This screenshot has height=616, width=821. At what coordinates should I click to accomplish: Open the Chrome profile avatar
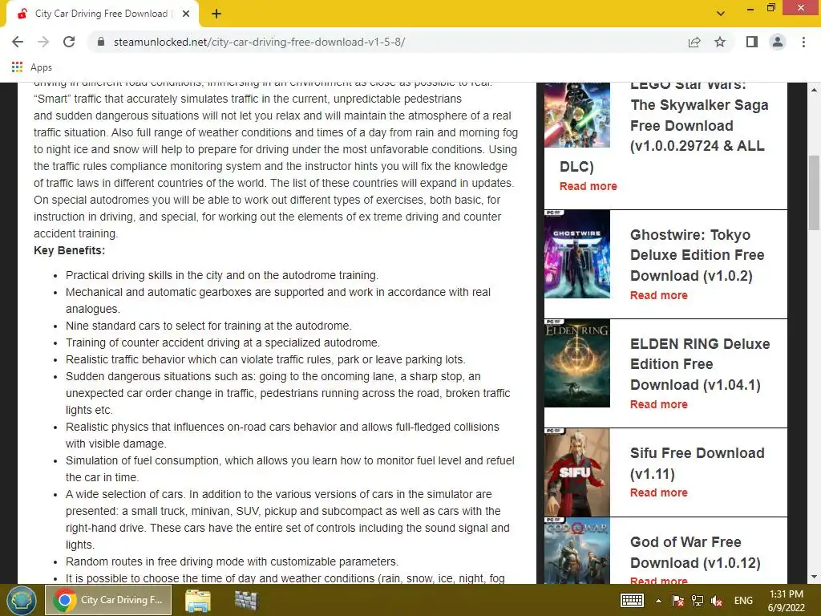pos(778,42)
